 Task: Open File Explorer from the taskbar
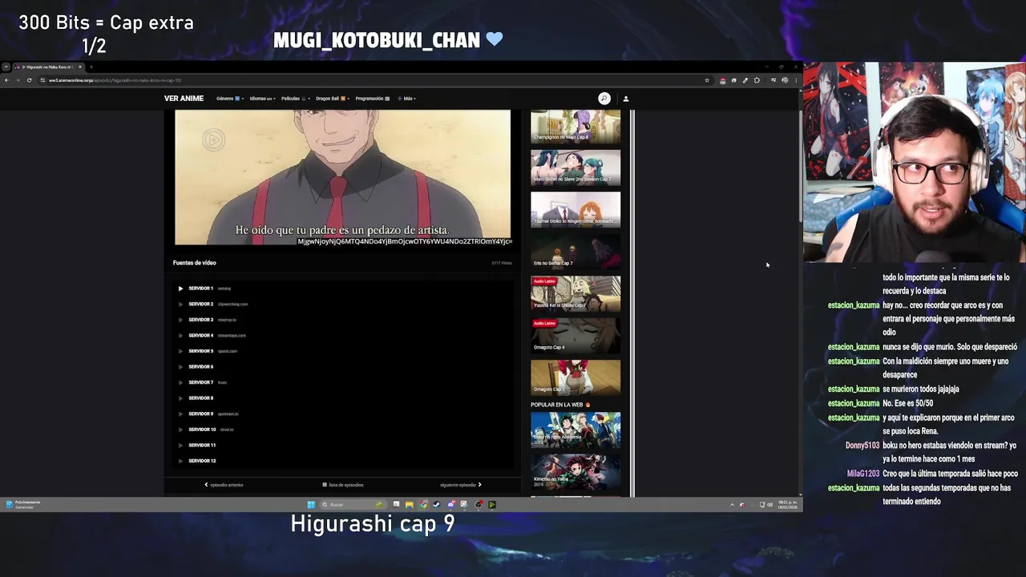coord(410,505)
